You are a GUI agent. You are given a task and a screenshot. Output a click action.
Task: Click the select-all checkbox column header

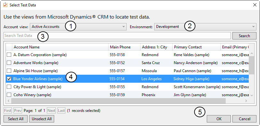click(x=9, y=47)
